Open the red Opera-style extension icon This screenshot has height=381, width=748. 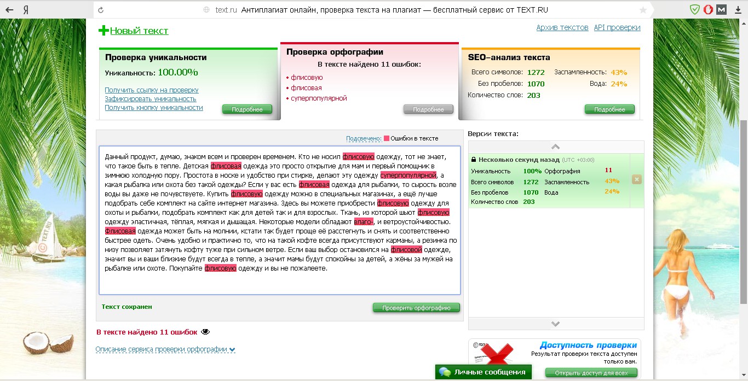(708, 10)
